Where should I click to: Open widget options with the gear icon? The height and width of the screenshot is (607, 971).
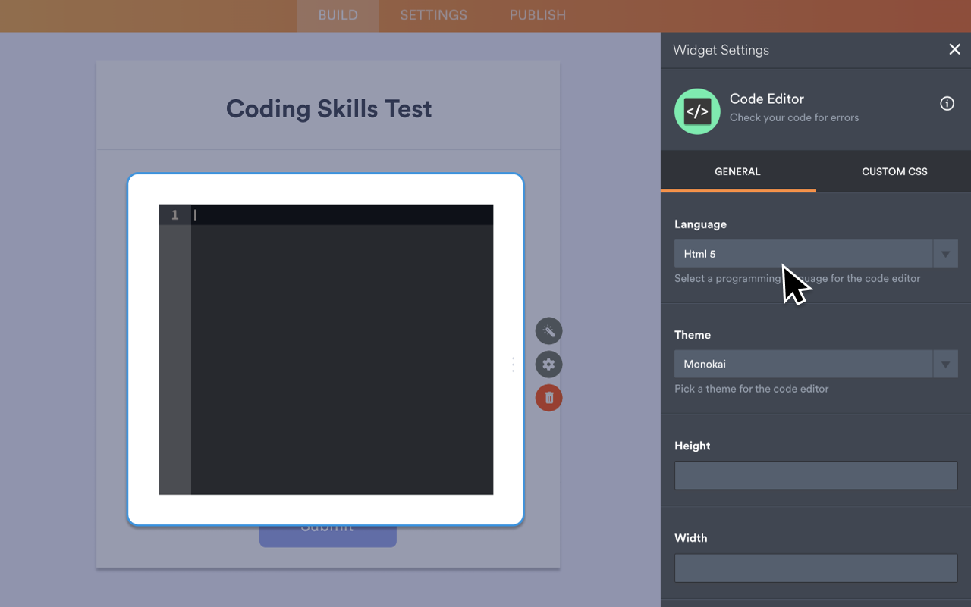[x=548, y=364]
